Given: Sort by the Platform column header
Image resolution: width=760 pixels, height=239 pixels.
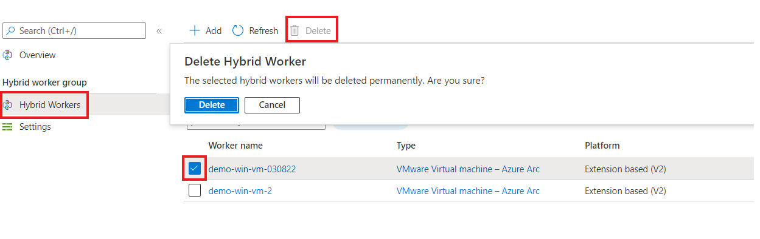Looking at the screenshot, I should coord(602,146).
